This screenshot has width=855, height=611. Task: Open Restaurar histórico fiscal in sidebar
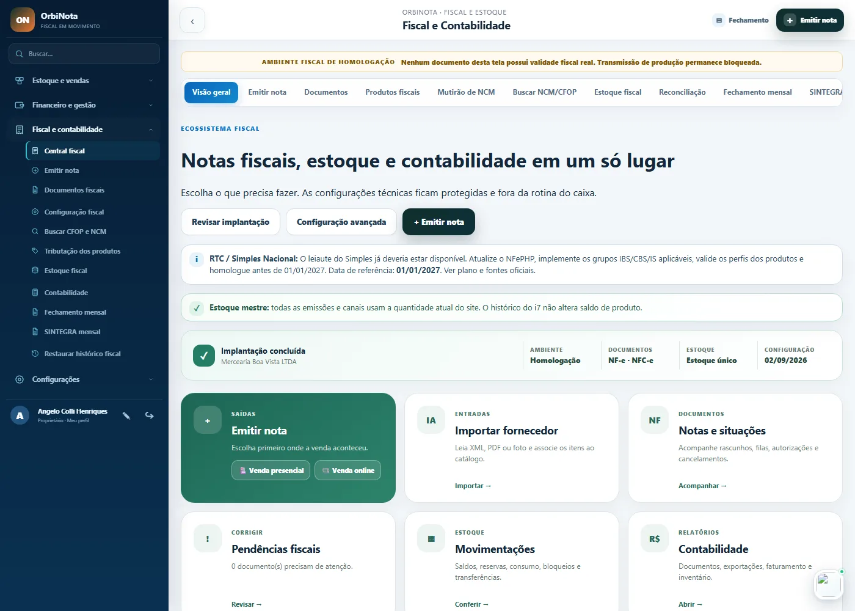[x=93, y=354]
